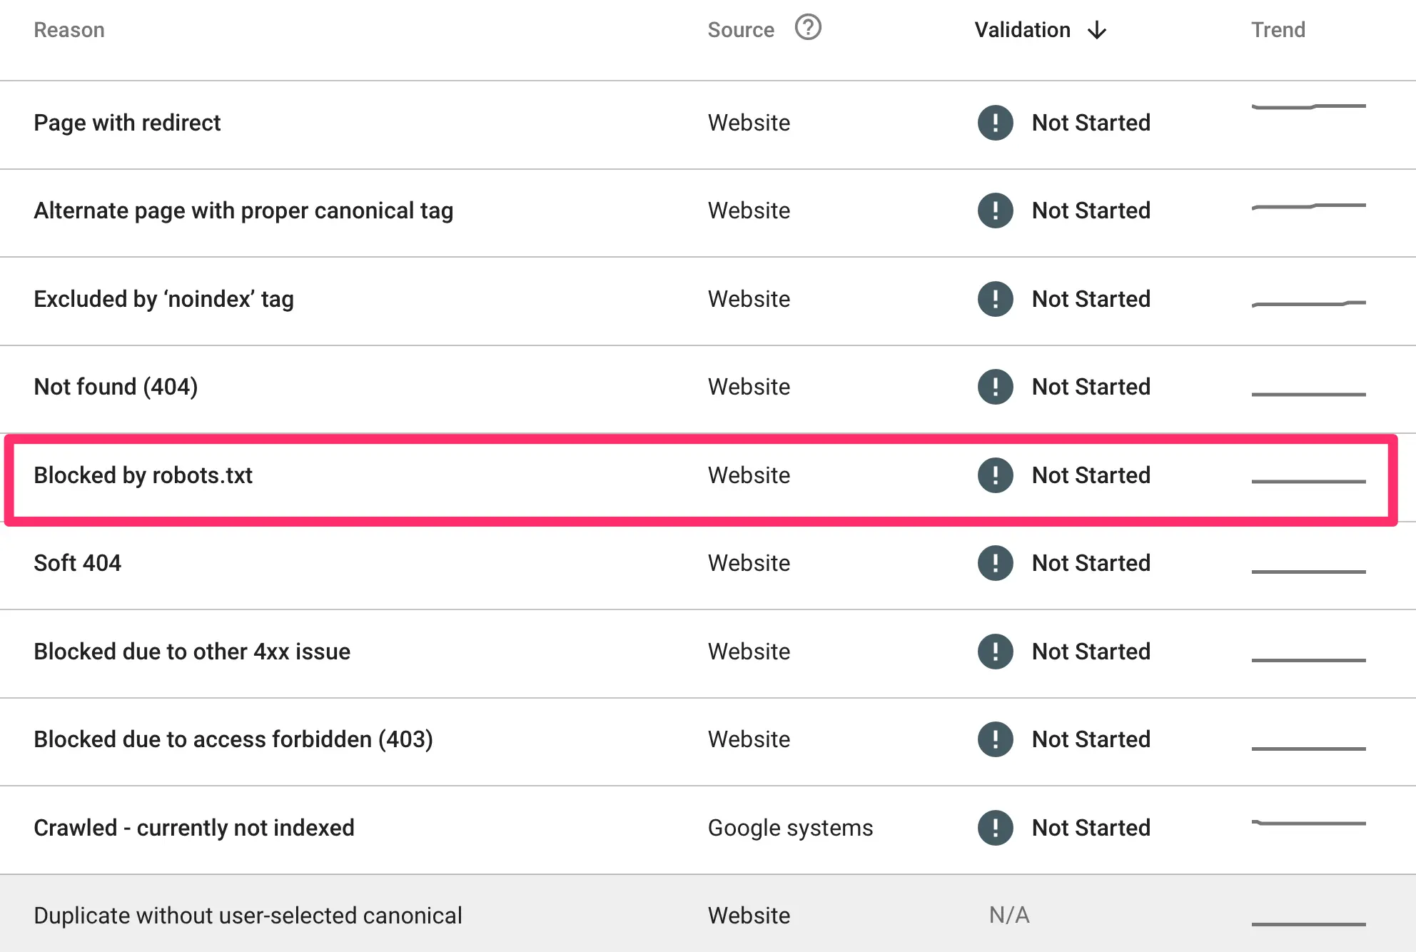1416x952 pixels.
Task: Click the exclamation icon in the Blocked by robots.txt row
Action: tap(995, 475)
